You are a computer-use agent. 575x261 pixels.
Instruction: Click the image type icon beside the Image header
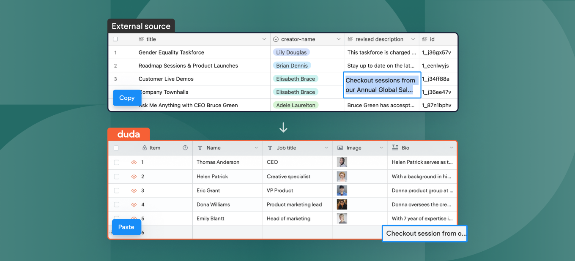(340, 148)
